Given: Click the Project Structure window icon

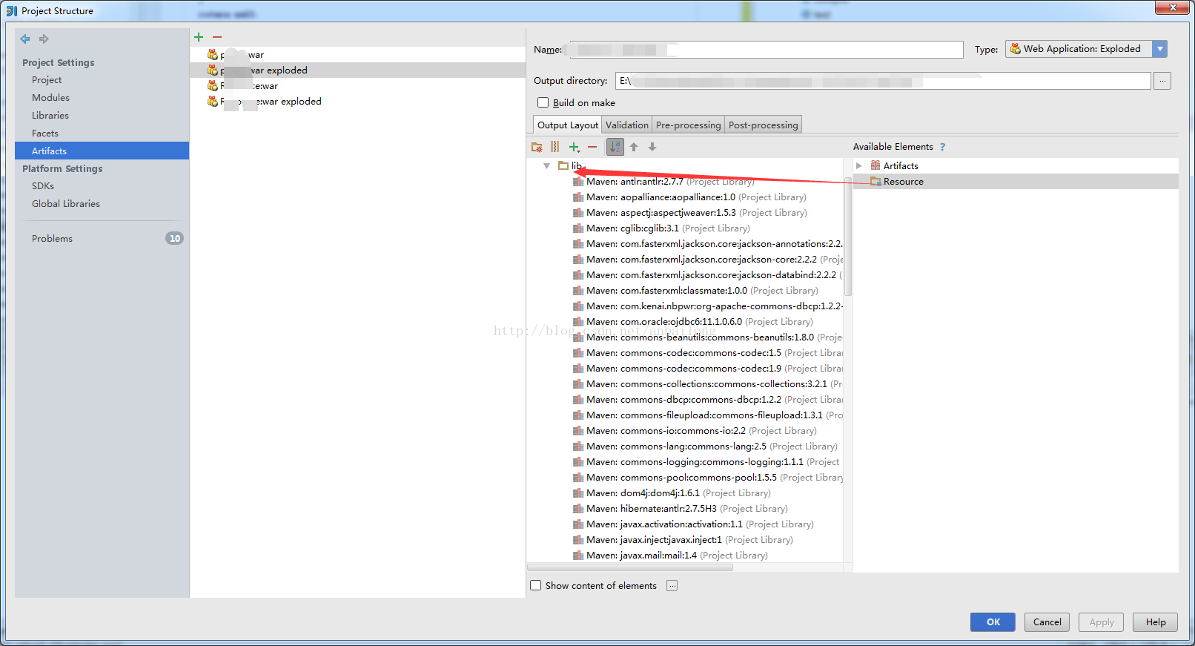Looking at the screenshot, I should [11, 10].
